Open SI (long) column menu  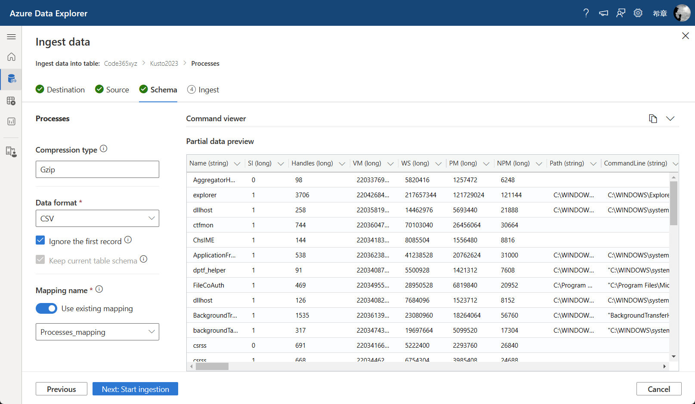tap(281, 164)
